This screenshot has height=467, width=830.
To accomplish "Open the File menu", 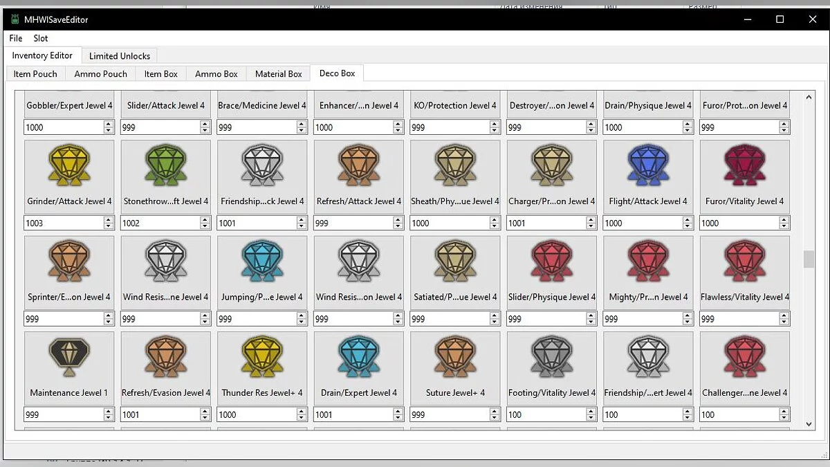I will pos(16,39).
